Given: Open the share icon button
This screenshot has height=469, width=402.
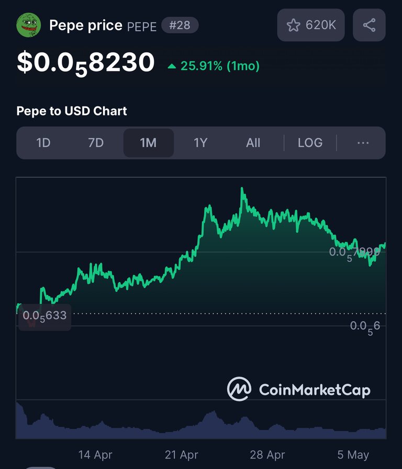Looking at the screenshot, I should click(369, 25).
